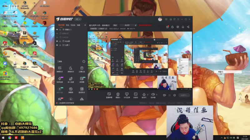Open the hamburger menu in the title bar
The image size is (250, 140).
pos(178,19)
